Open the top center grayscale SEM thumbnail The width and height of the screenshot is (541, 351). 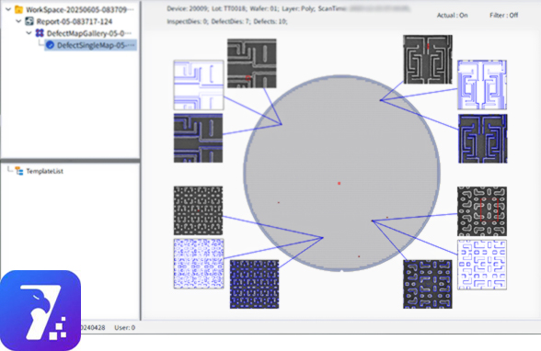click(x=251, y=63)
